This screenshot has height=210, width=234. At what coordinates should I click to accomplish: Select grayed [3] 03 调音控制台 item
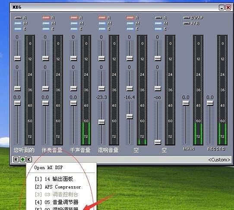[56, 195]
